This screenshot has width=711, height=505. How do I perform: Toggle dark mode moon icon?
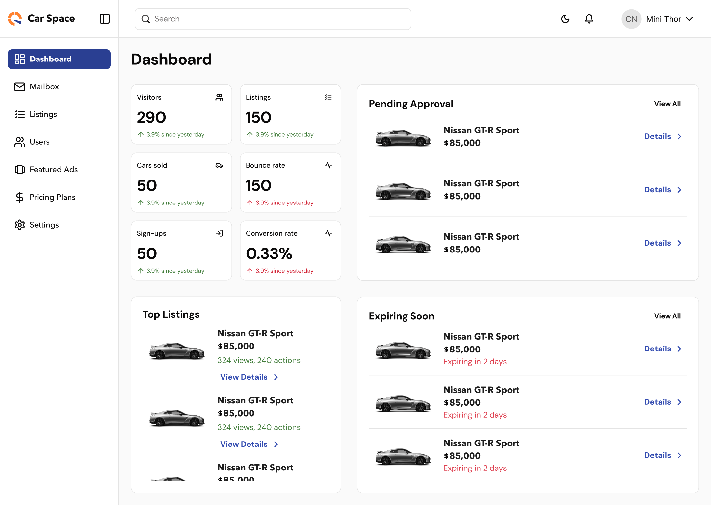click(565, 19)
